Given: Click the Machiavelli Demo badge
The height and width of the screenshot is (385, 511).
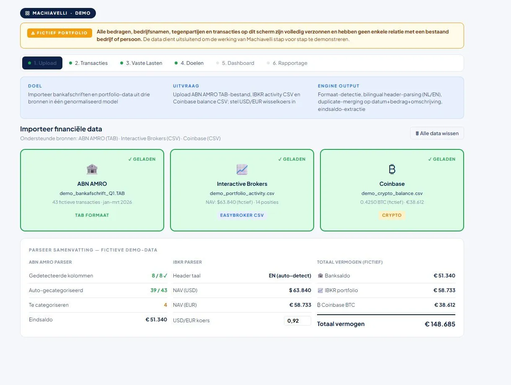Looking at the screenshot, I should click(58, 13).
